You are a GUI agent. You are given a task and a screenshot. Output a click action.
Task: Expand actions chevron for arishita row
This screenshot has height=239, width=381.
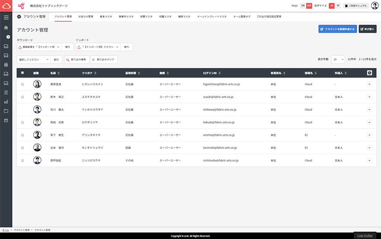(x=369, y=135)
